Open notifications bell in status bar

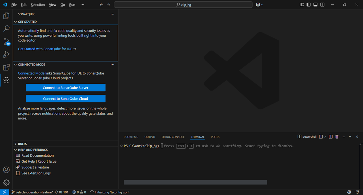pos(357,192)
